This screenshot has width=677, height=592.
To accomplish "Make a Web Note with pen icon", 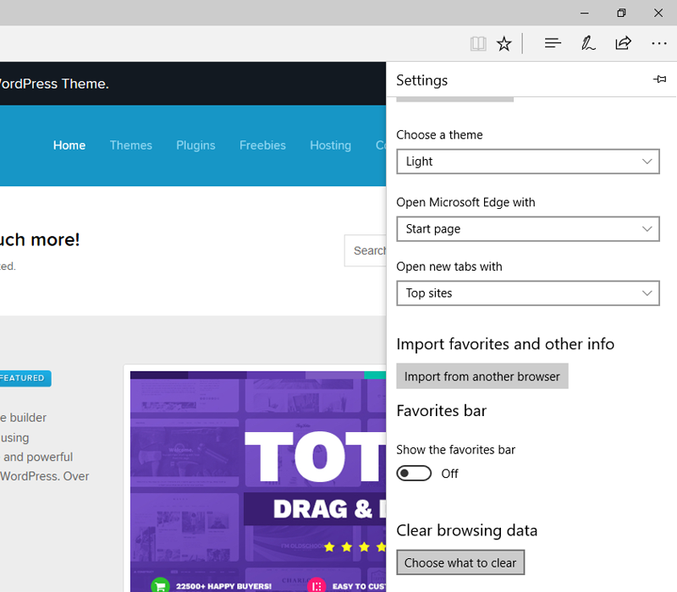I will (x=588, y=43).
